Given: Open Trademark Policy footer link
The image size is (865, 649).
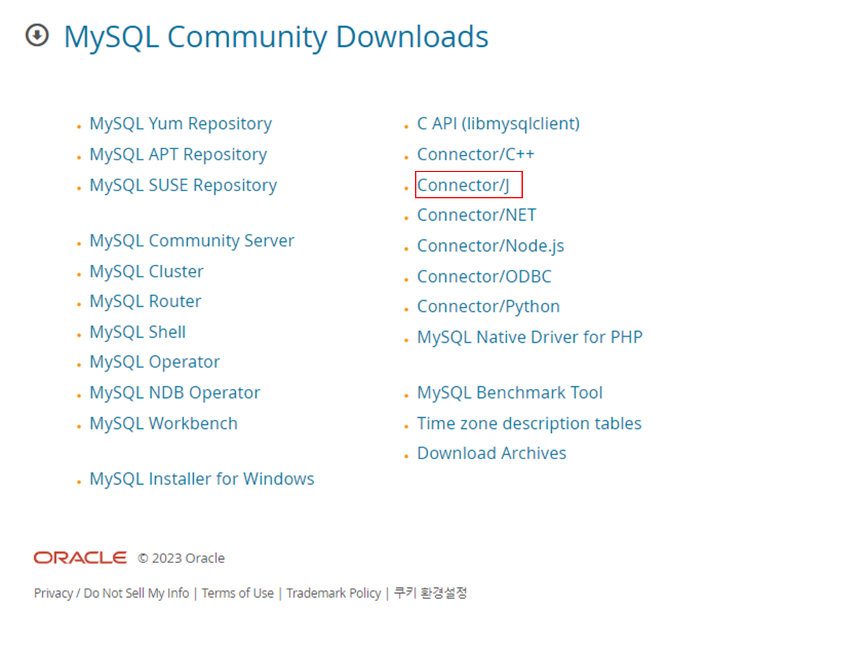Looking at the screenshot, I should point(334,593).
